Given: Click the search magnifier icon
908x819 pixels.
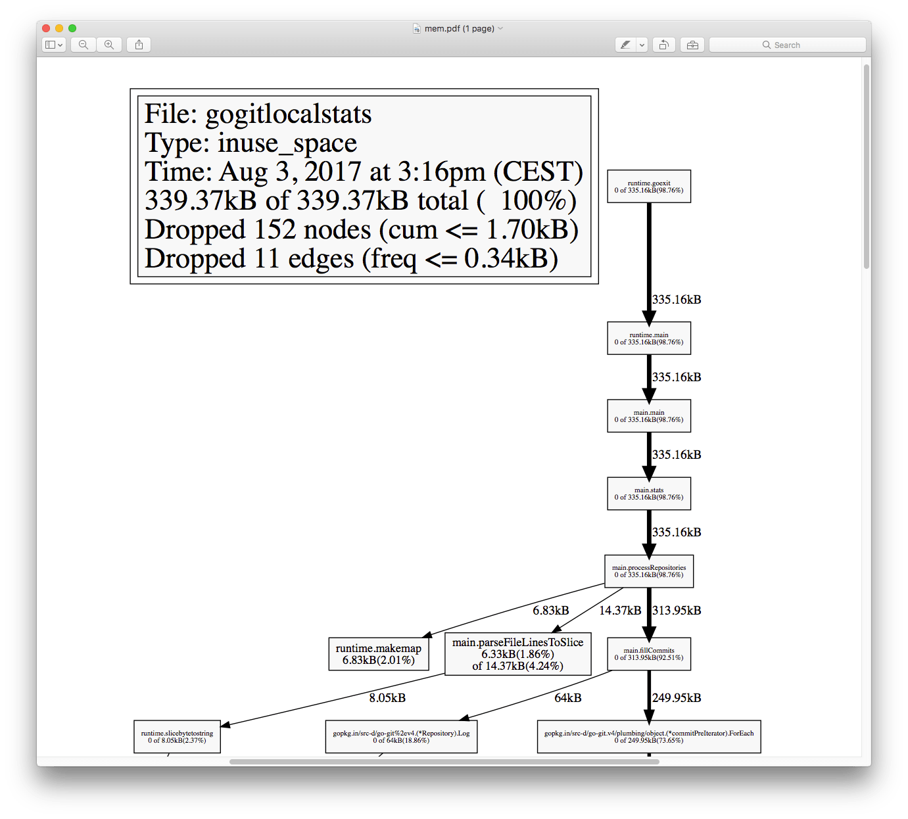Looking at the screenshot, I should pos(766,45).
